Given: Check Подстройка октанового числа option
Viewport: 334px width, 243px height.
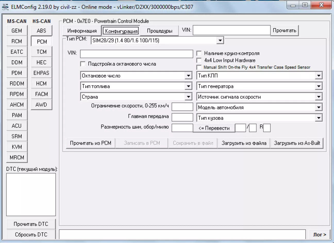Looking at the screenshot, I should (x=83, y=64).
